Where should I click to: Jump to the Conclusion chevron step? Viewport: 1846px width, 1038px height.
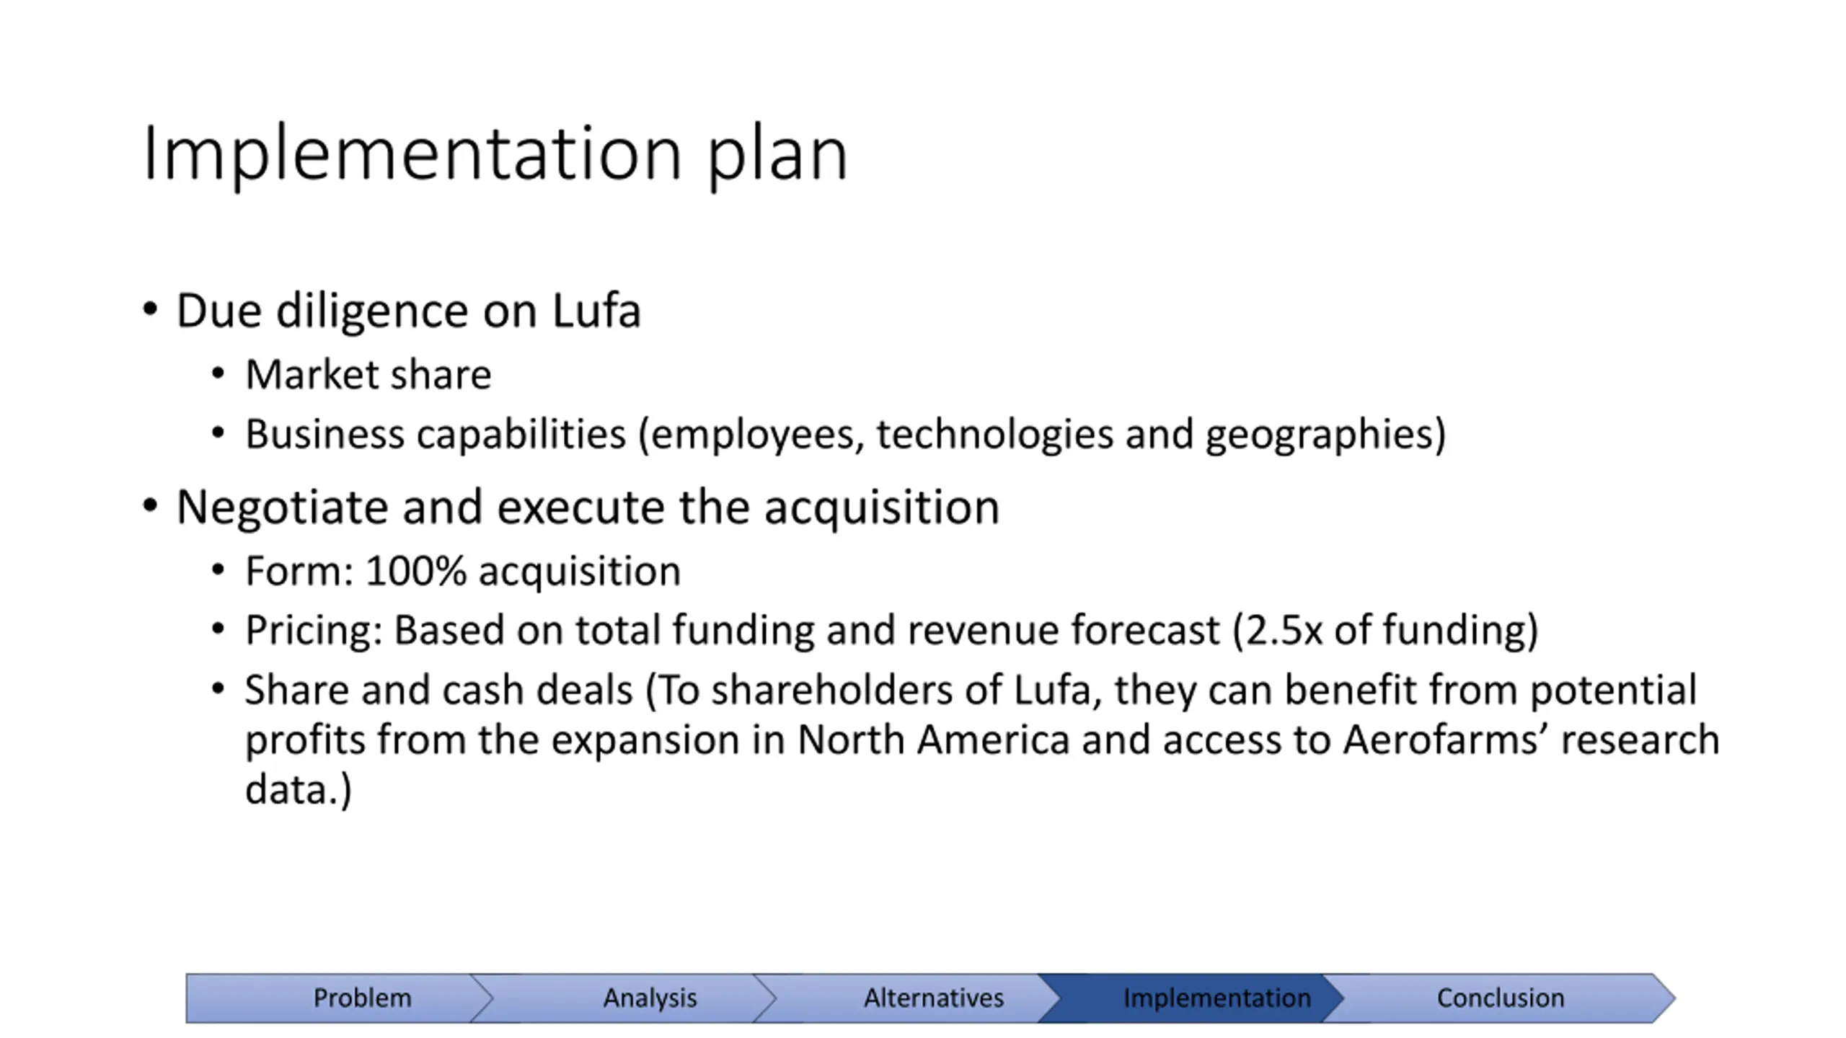click(1500, 998)
